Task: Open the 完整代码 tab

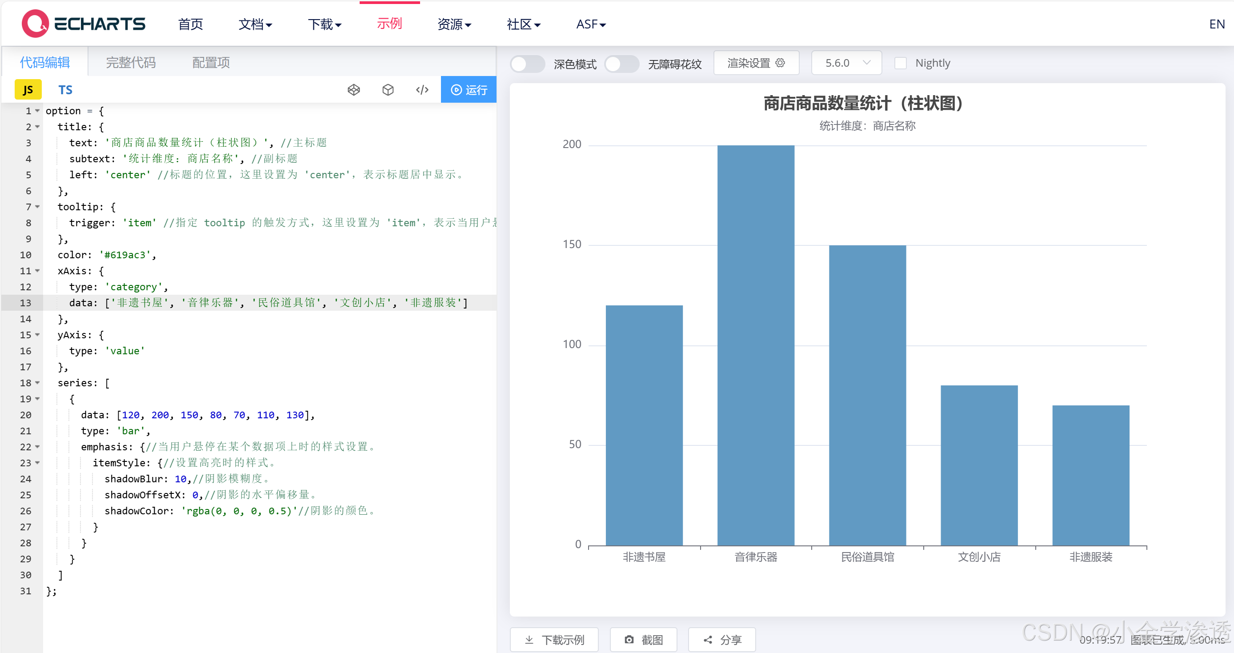Action: point(130,62)
